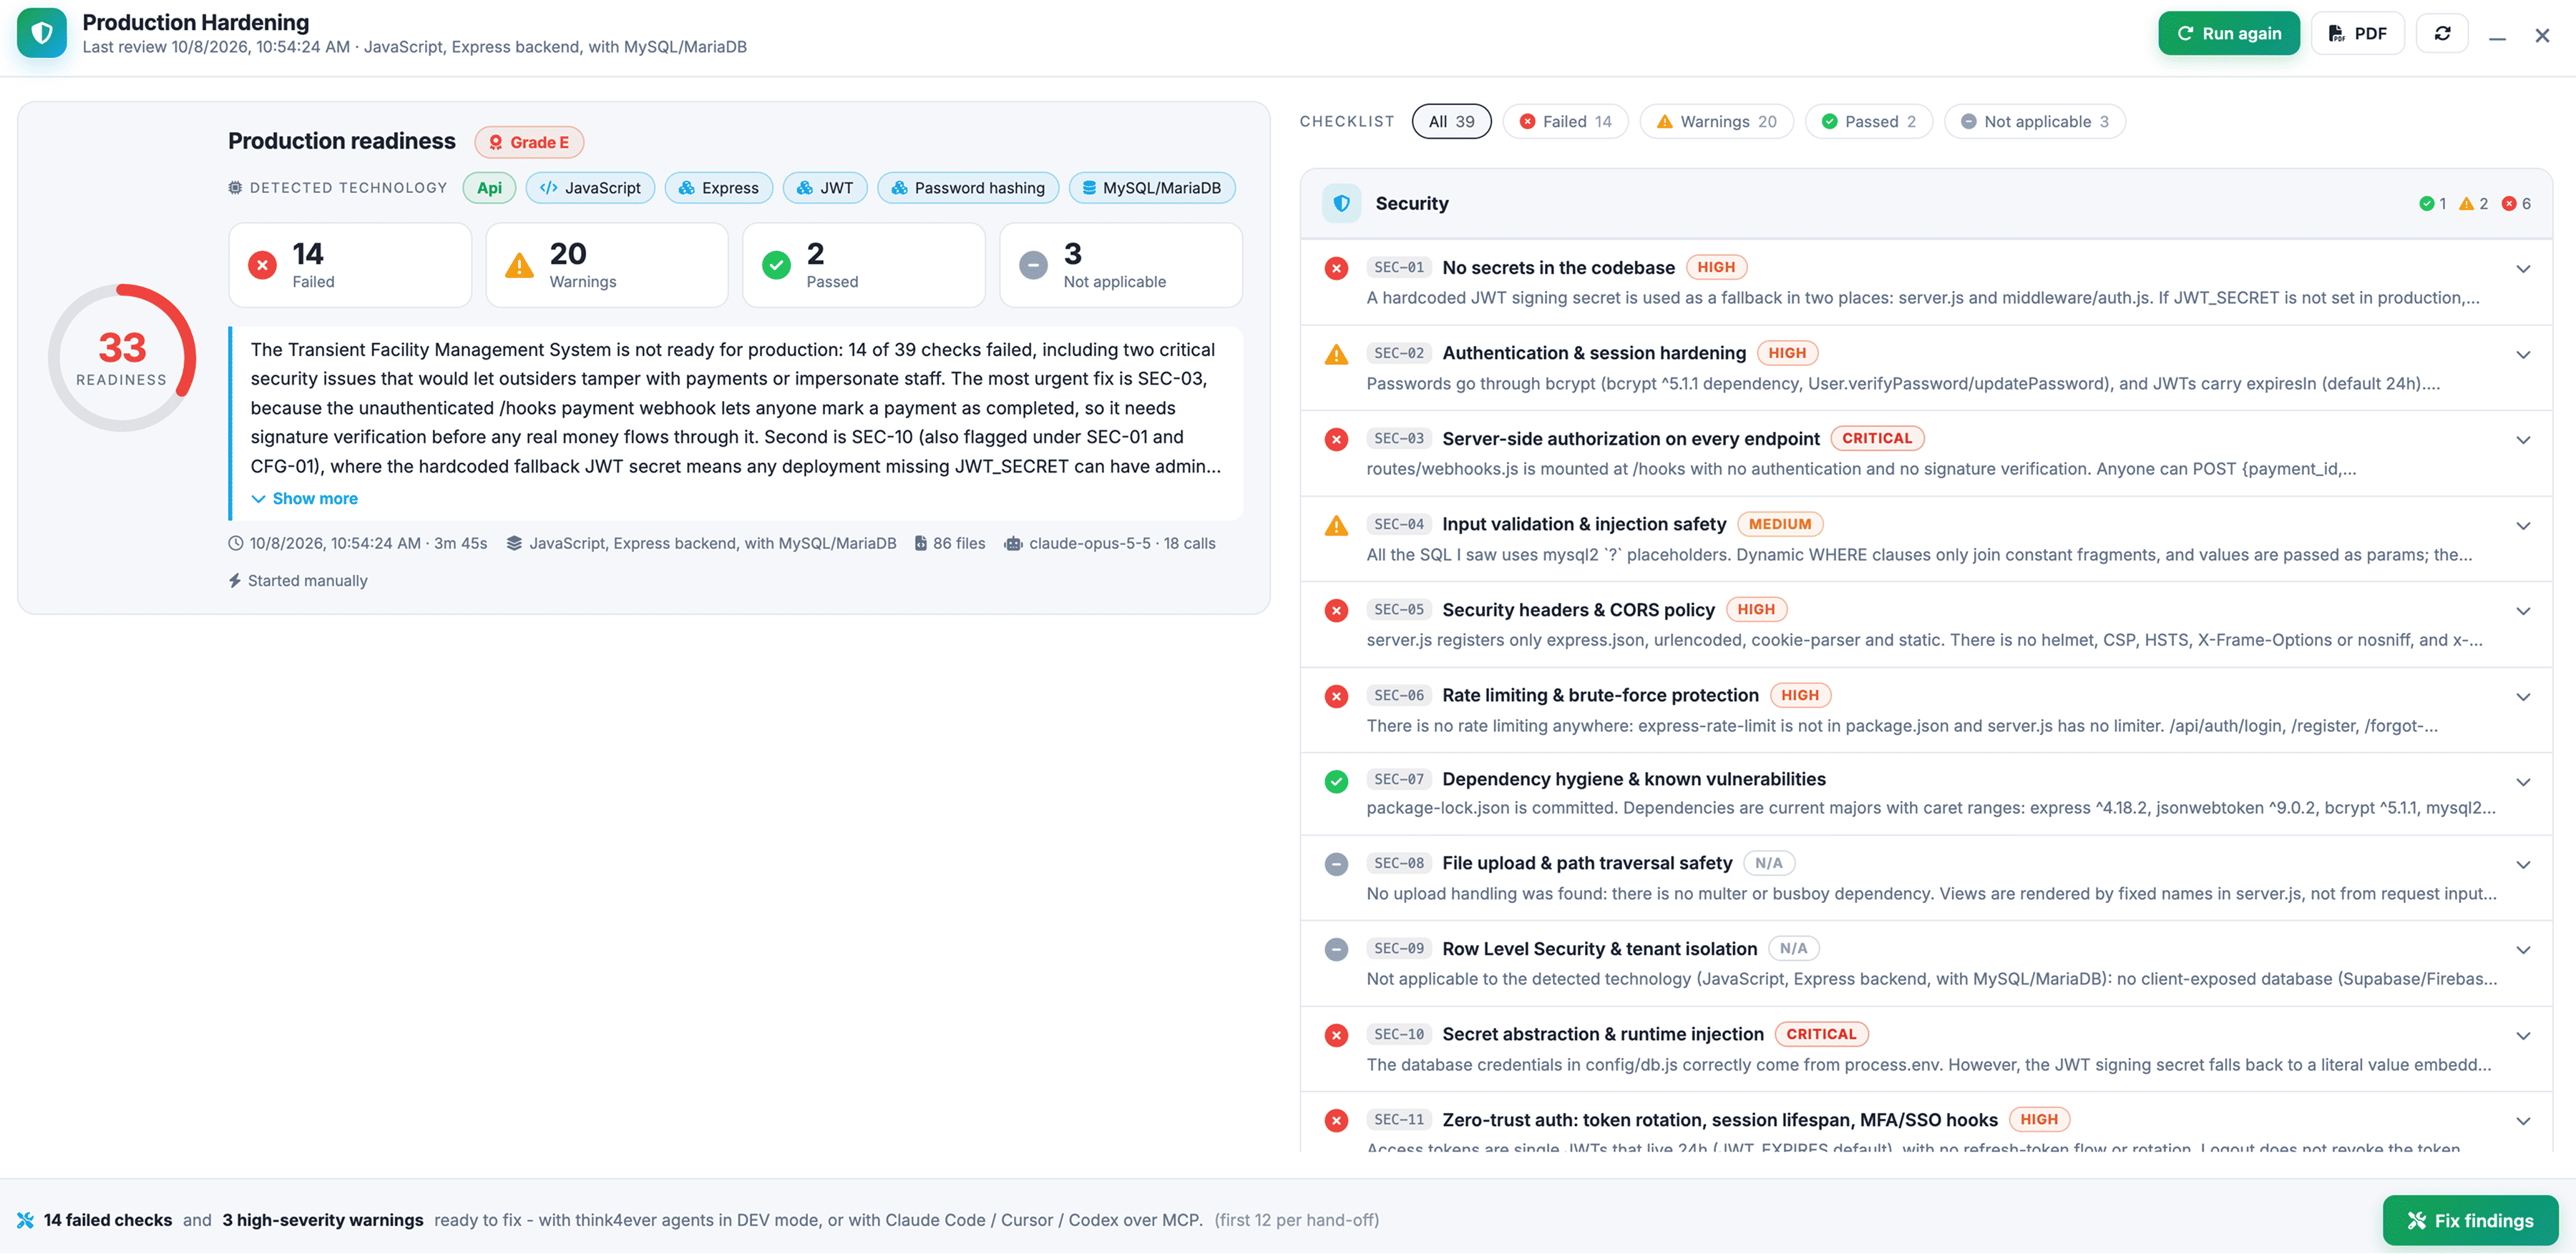Click the Grade E badge
This screenshot has width=2576, height=1254.
point(529,142)
